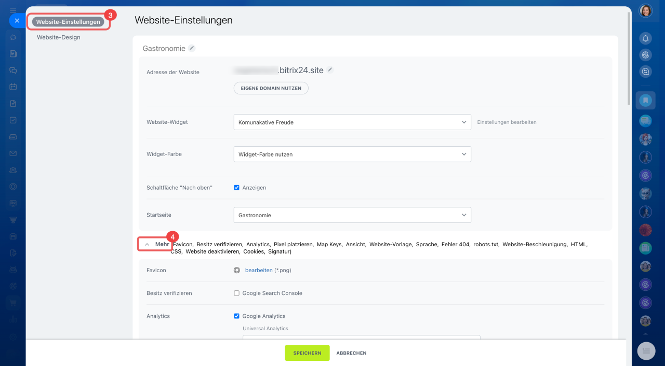
Task: Open the Mail envelope icon in left sidebar
Action: coord(13,153)
